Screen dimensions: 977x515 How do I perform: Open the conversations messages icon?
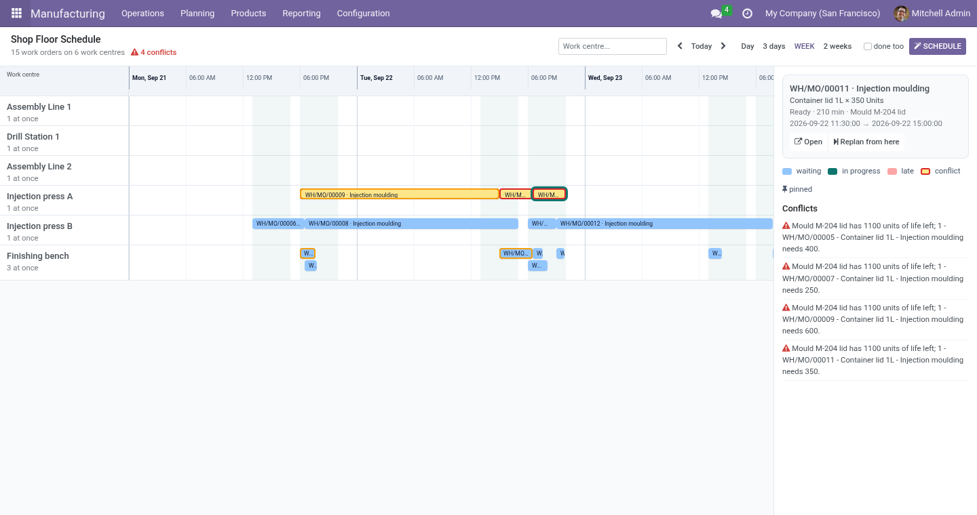click(716, 14)
